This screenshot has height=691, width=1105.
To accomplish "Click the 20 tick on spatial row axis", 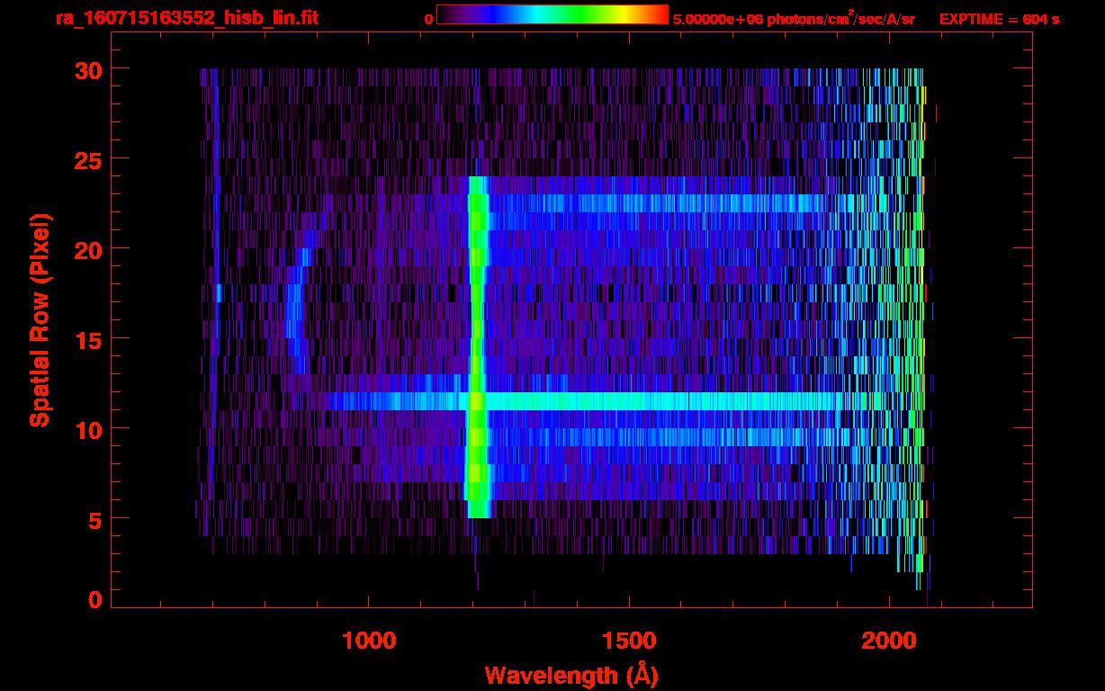I will click(88, 249).
